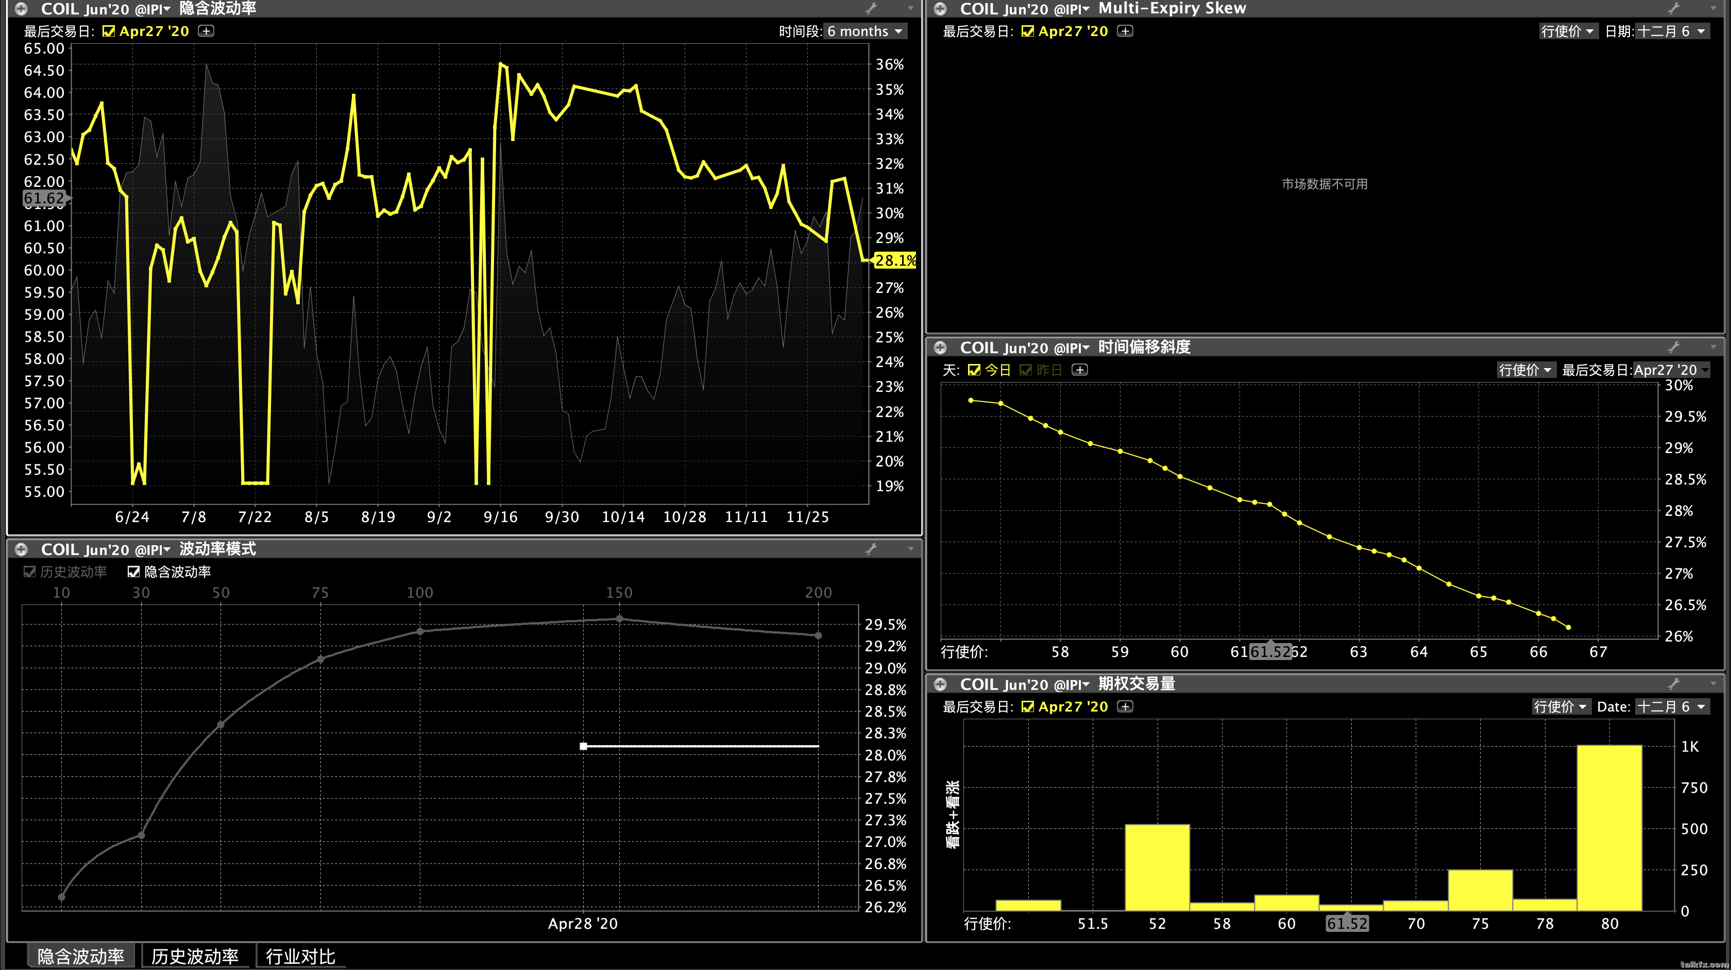Open the 最后交易日 Apr27 '20 dropdown in 时间偏移斜度

click(x=1671, y=370)
